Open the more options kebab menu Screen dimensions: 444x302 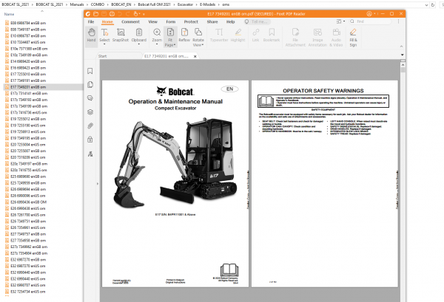pos(398,21)
